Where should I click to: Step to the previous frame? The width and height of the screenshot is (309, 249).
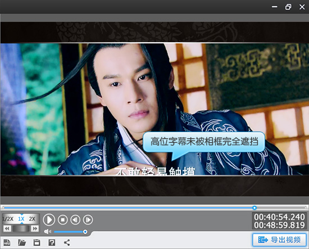[x=75, y=220]
